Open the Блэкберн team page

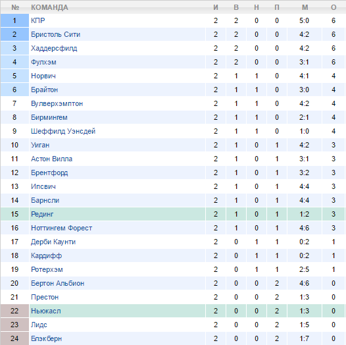click(x=46, y=338)
